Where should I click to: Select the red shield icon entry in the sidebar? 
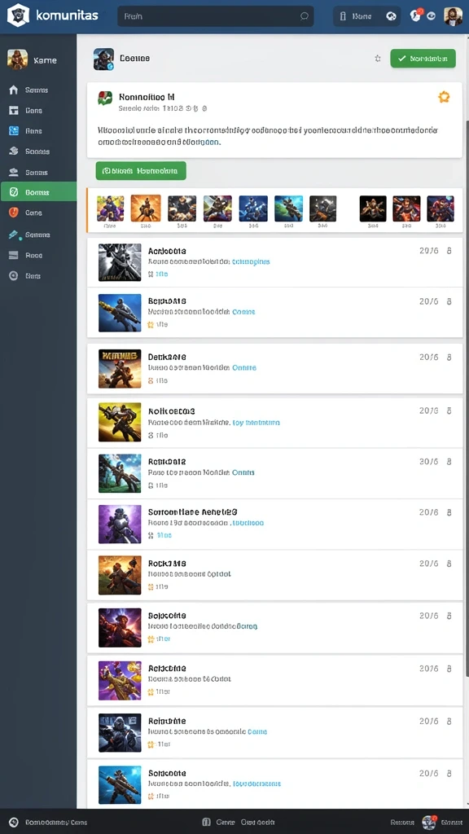point(38,213)
